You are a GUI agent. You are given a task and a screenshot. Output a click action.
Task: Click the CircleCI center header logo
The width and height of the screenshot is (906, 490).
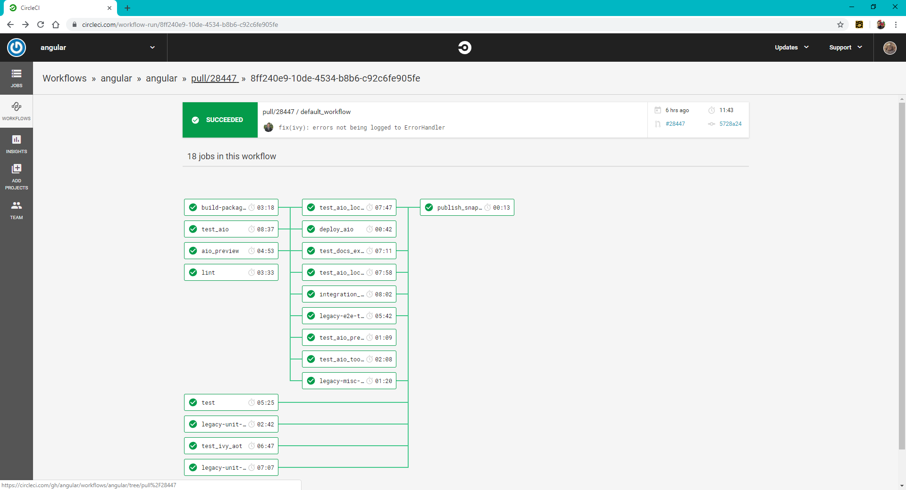coord(465,48)
